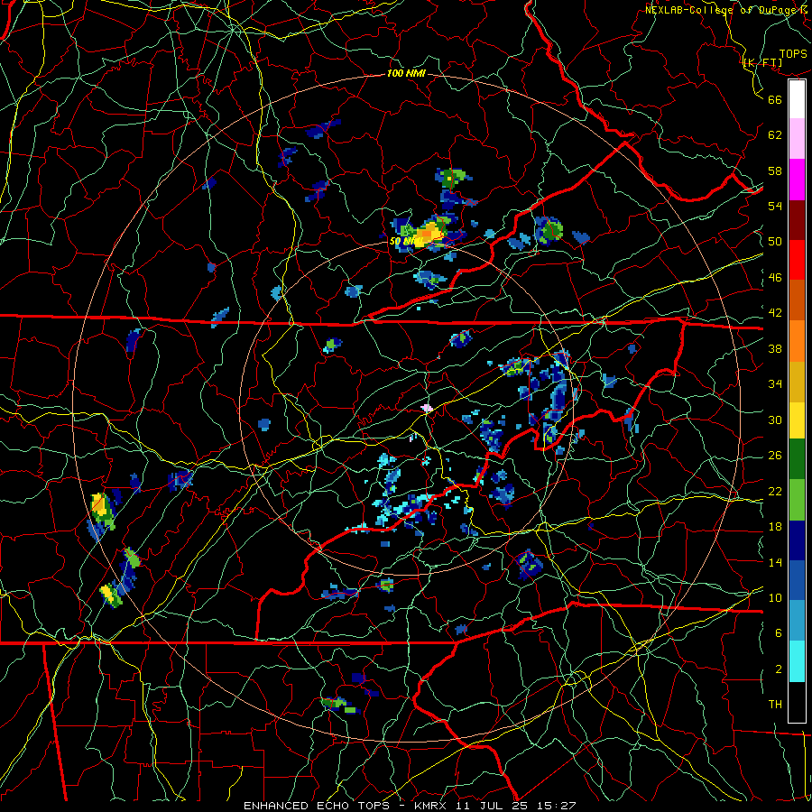
Task: Click the '100 NMI' range ring label
Action: click(x=406, y=73)
